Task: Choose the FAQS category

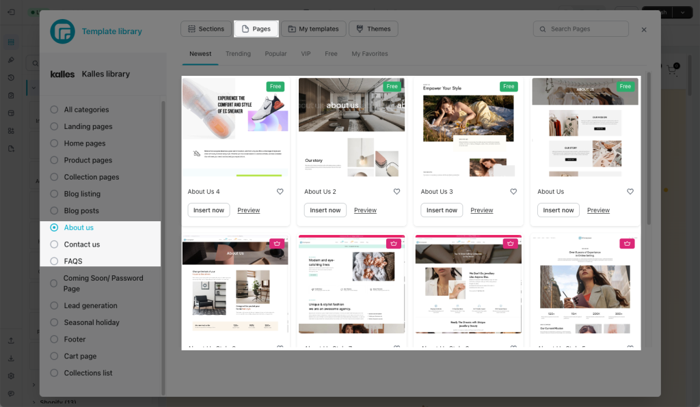Action: coord(54,262)
